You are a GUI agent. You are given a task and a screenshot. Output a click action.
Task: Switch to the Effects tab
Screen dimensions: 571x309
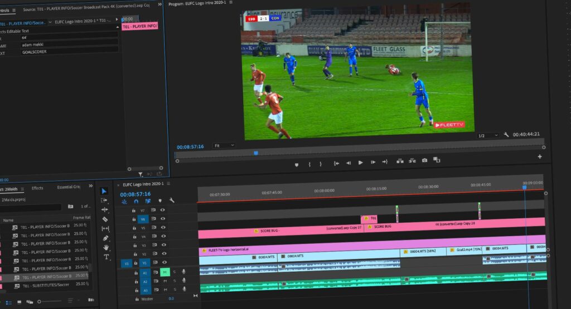coord(37,188)
